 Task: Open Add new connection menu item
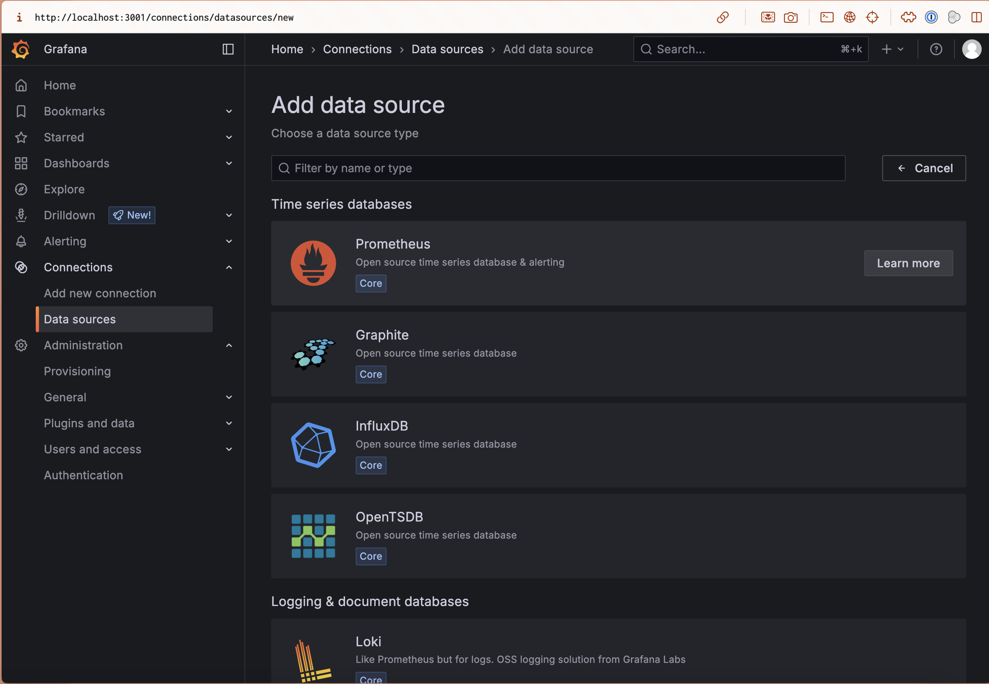tap(100, 293)
